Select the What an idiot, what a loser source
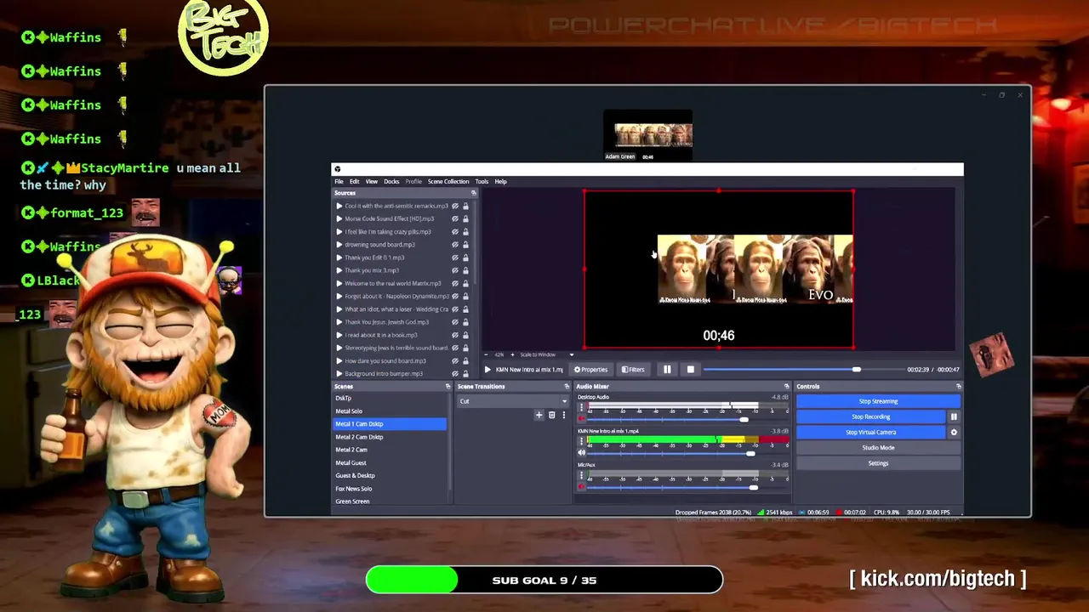Viewport: 1089px width, 612px height. (396, 309)
